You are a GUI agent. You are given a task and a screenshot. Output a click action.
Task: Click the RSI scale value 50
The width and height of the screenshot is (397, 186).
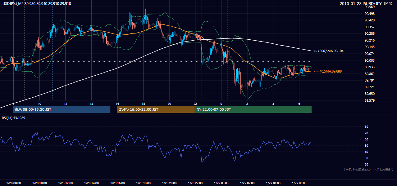click(366, 145)
